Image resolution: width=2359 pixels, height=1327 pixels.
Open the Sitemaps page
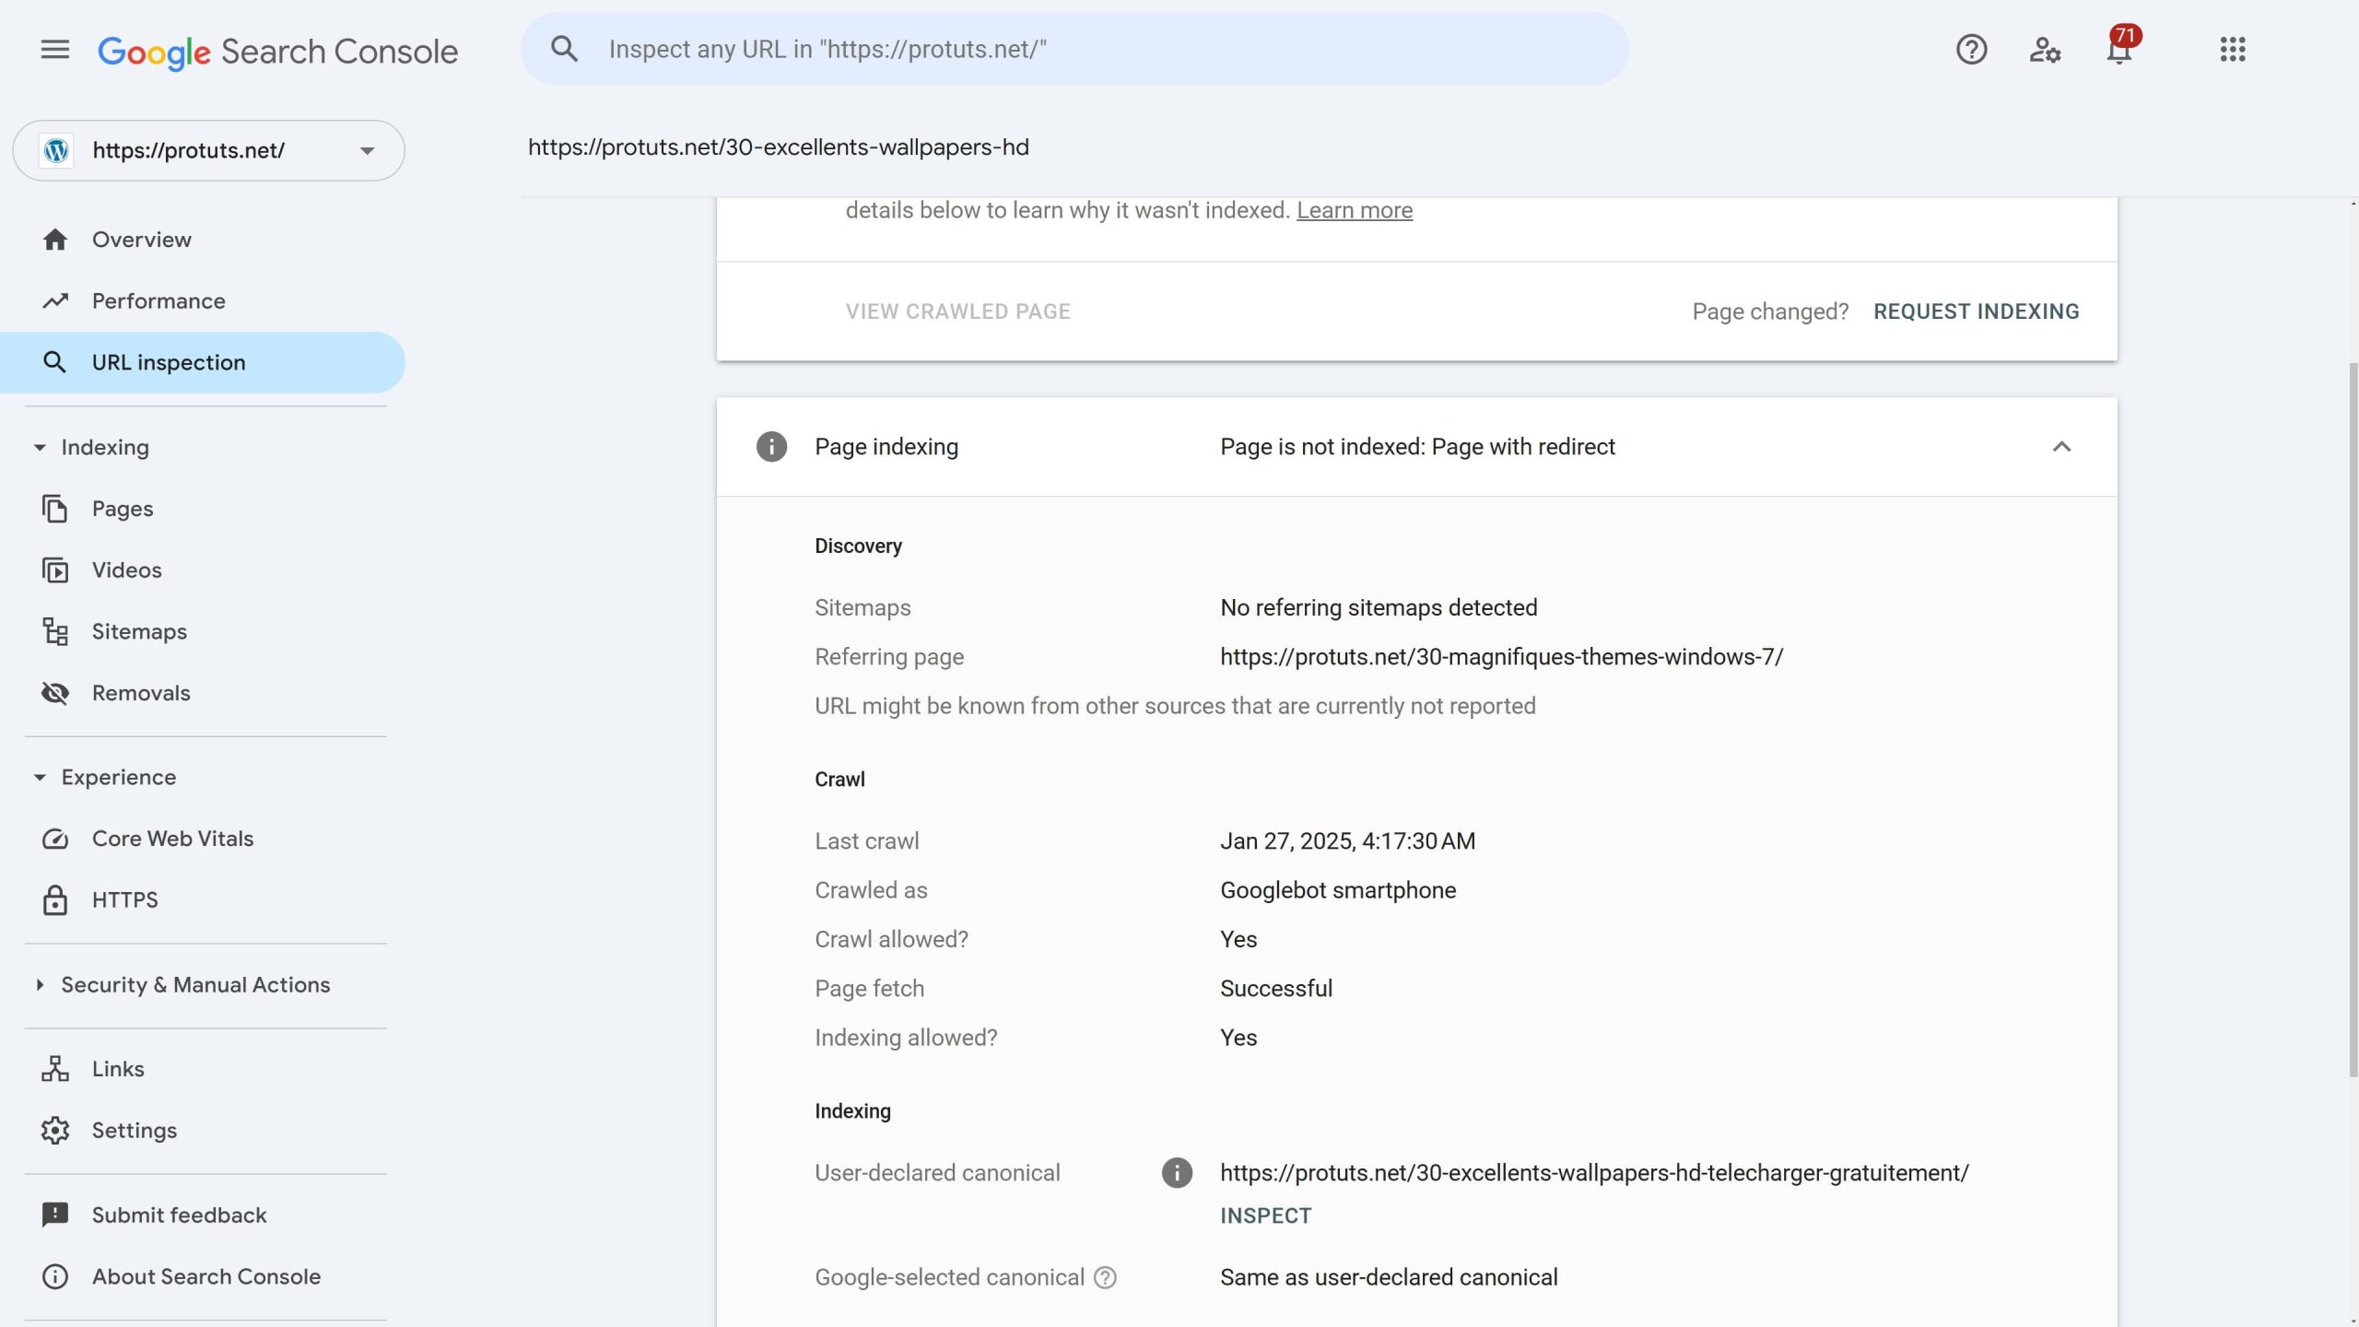[x=139, y=632]
